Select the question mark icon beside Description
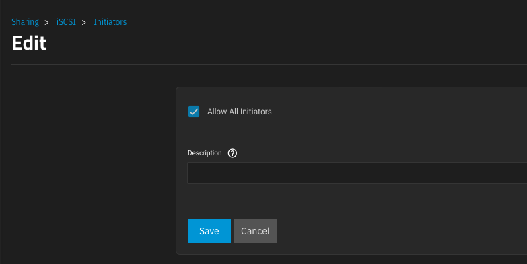 coord(232,153)
